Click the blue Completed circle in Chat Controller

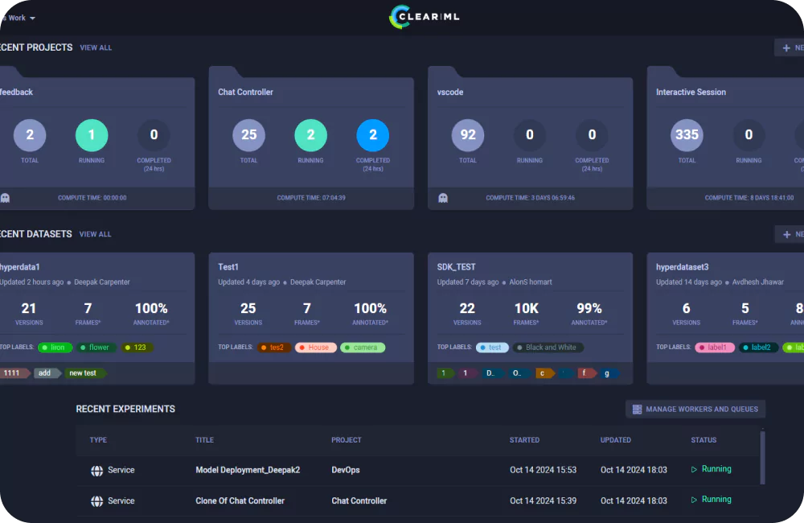coord(373,135)
